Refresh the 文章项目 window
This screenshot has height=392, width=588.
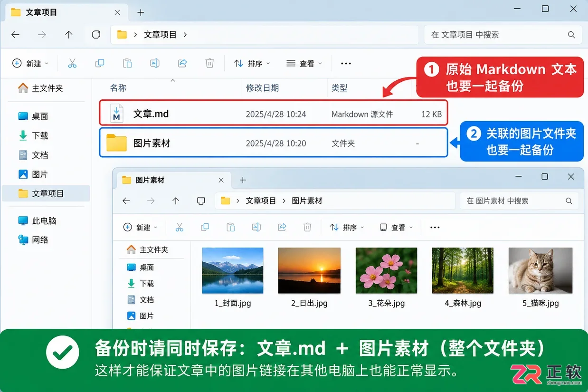pos(96,35)
